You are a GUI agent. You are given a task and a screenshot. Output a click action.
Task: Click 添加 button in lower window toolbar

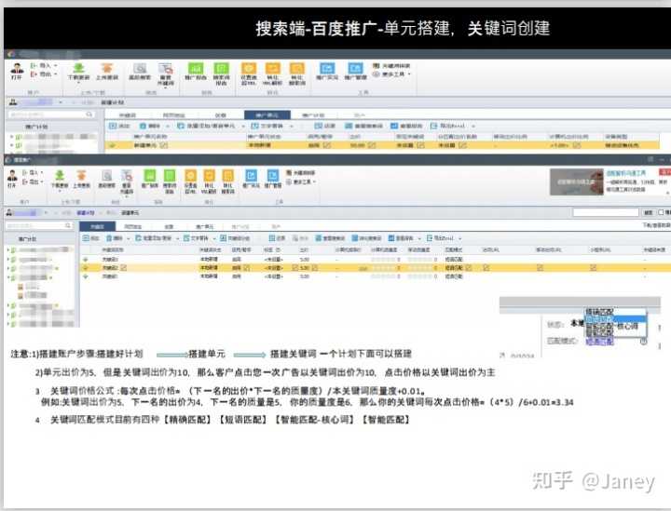(x=91, y=238)
